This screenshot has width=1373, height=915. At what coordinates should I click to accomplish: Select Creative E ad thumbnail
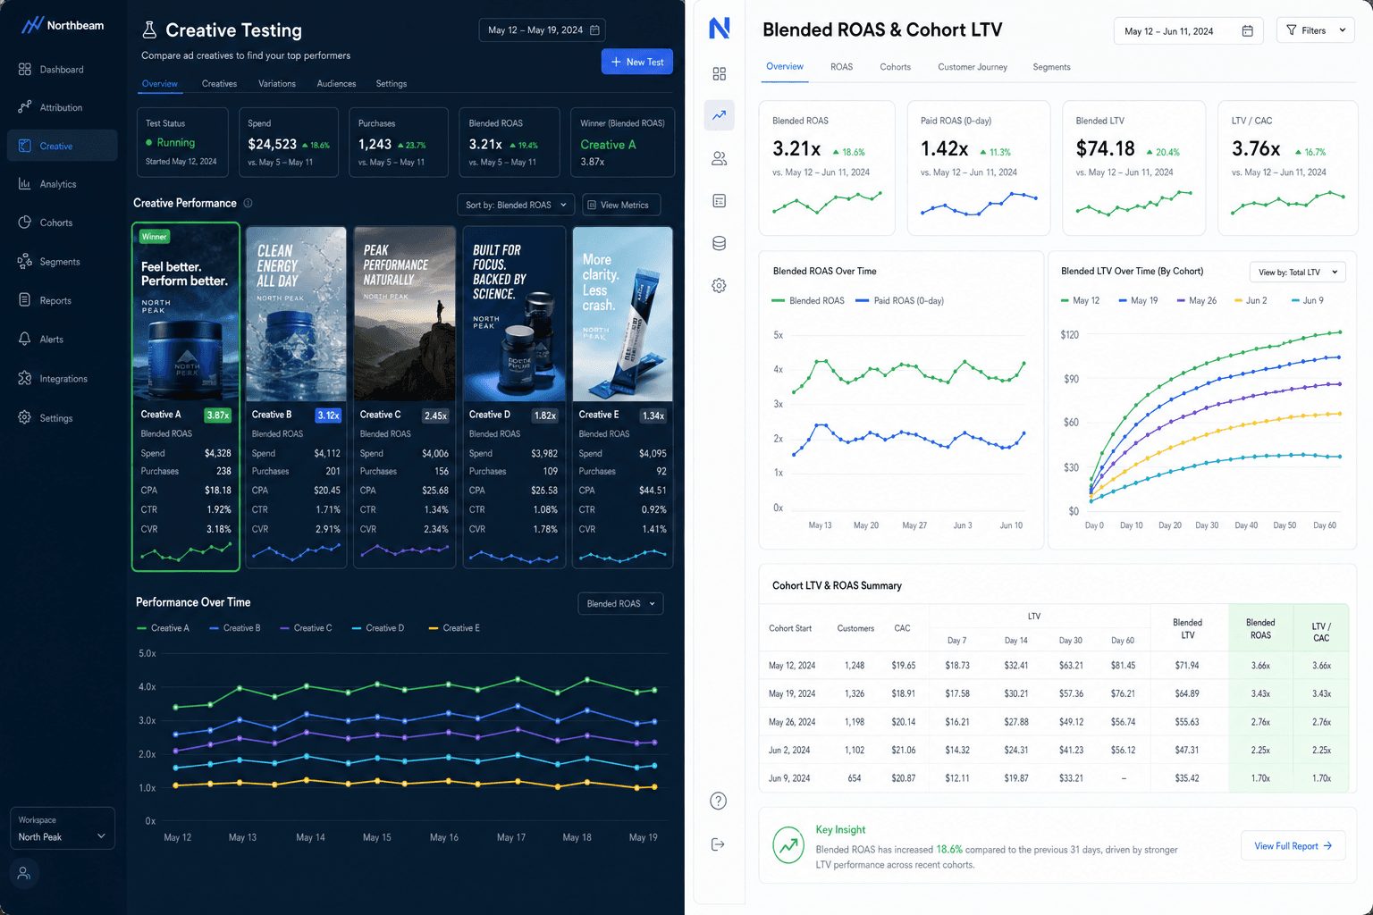point(622,314)
